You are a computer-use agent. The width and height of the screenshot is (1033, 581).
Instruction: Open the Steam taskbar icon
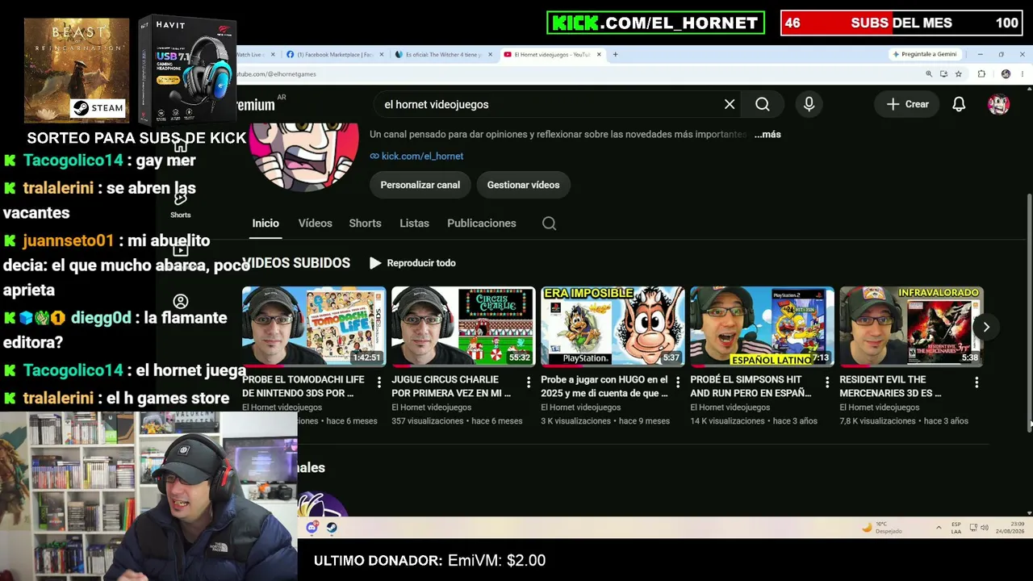[332, 528]
